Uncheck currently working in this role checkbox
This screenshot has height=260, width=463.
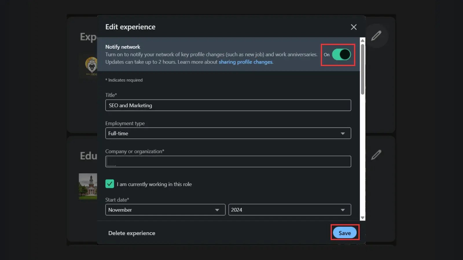110,184
